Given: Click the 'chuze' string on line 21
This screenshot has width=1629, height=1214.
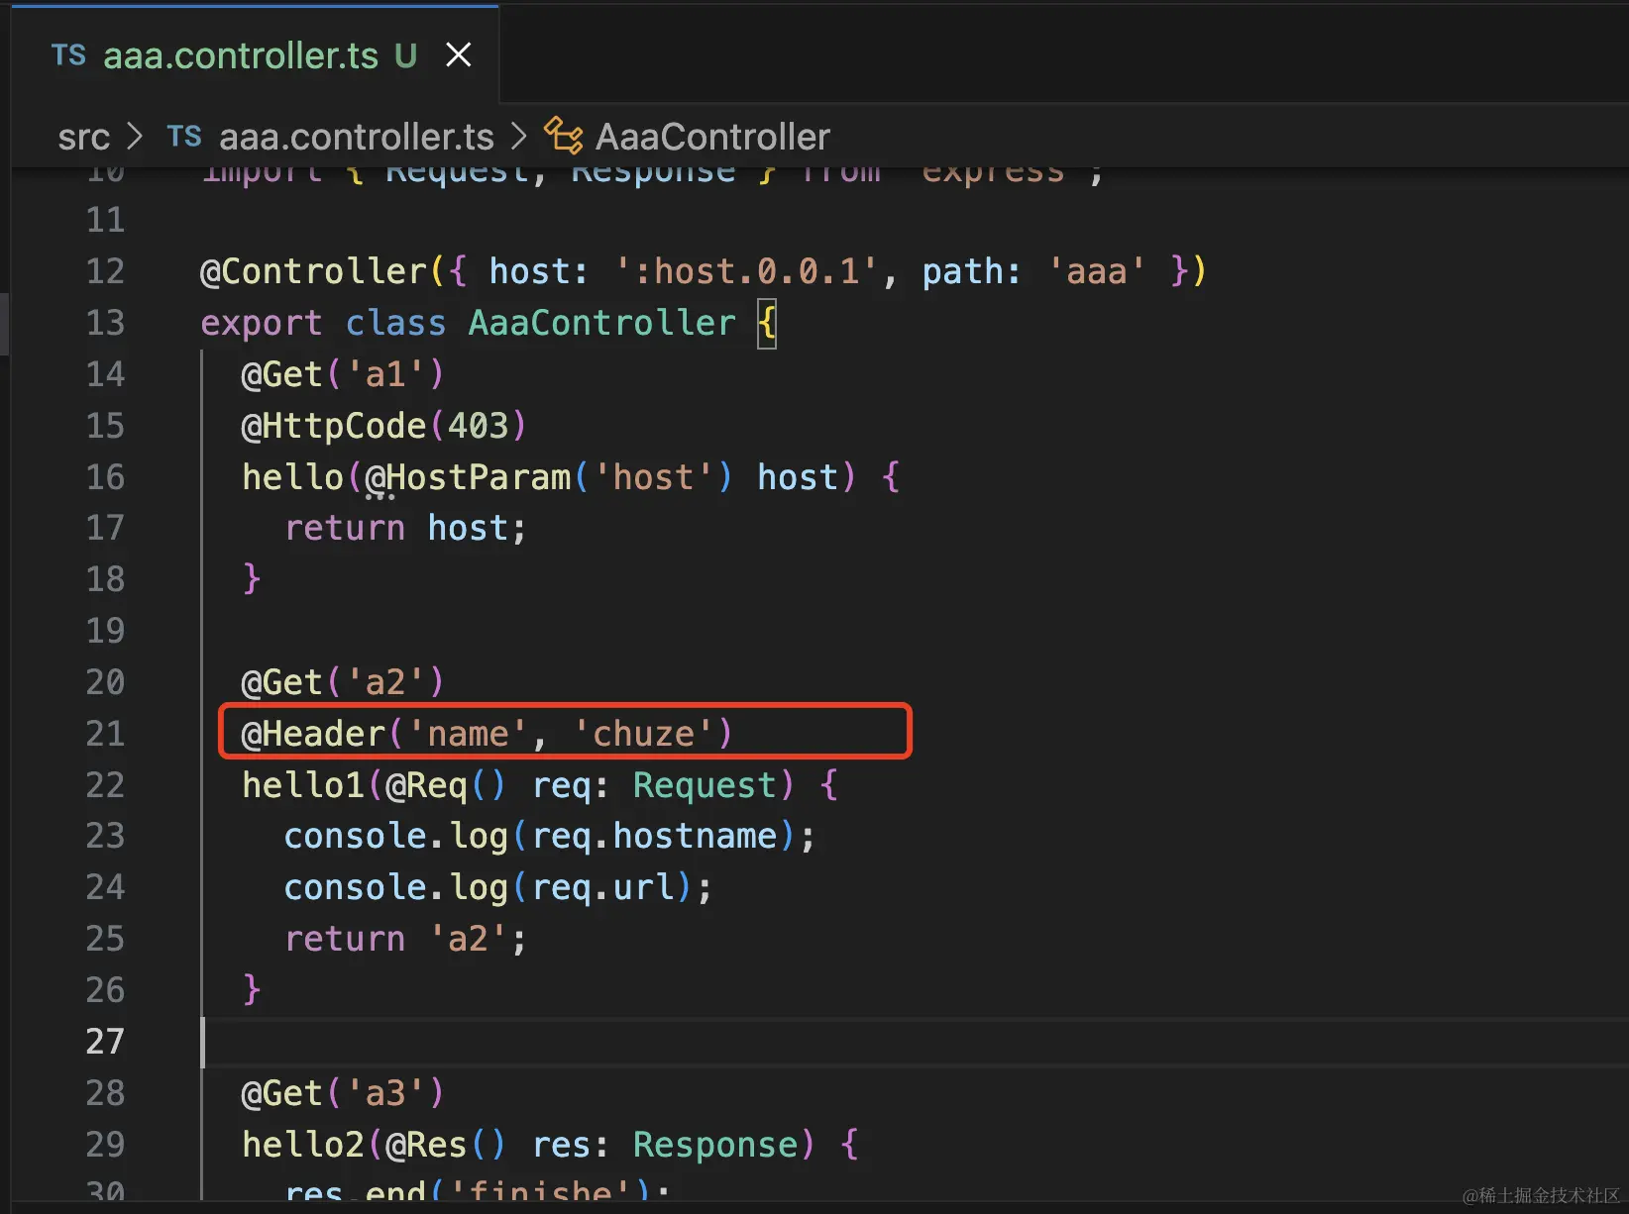Looking at the screenshot, I should [x=643, y=734].
